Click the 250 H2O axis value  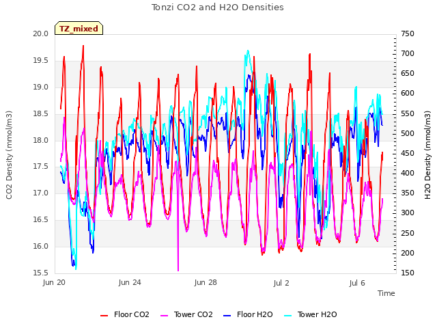pos(408,233)
